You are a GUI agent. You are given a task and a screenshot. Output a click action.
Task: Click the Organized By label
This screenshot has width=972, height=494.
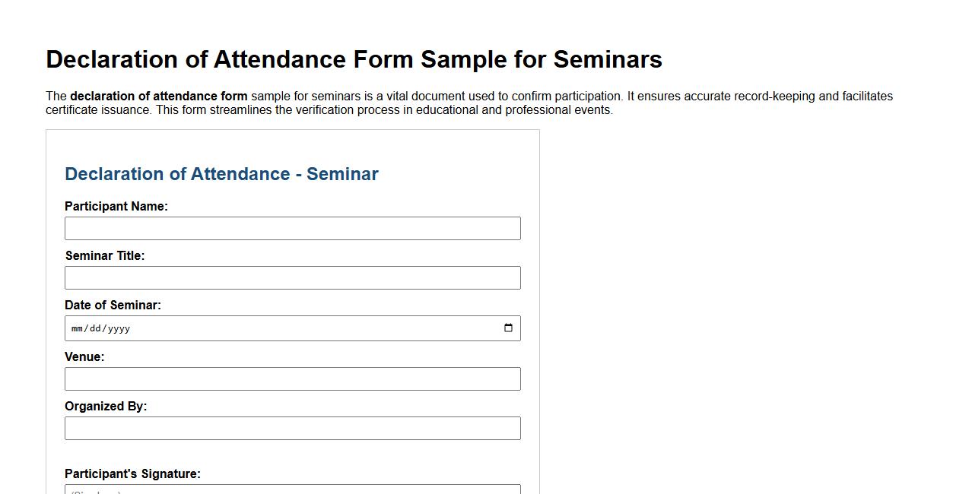point(104,406)
